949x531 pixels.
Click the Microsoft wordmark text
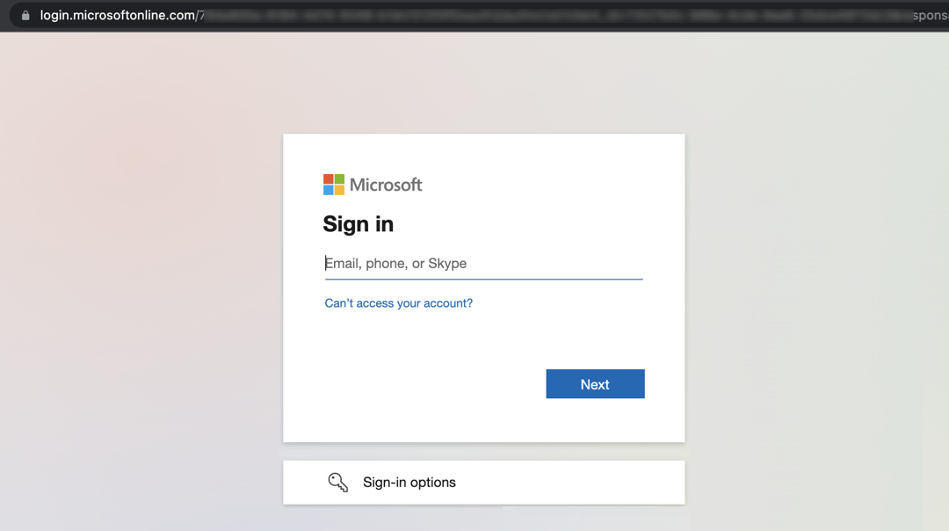(386, 185)
